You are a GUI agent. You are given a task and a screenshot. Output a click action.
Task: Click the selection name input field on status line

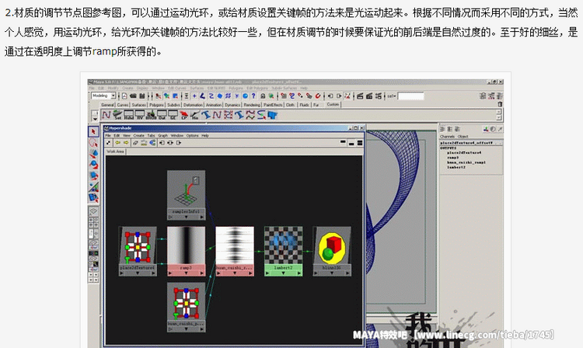click(410, 96)
